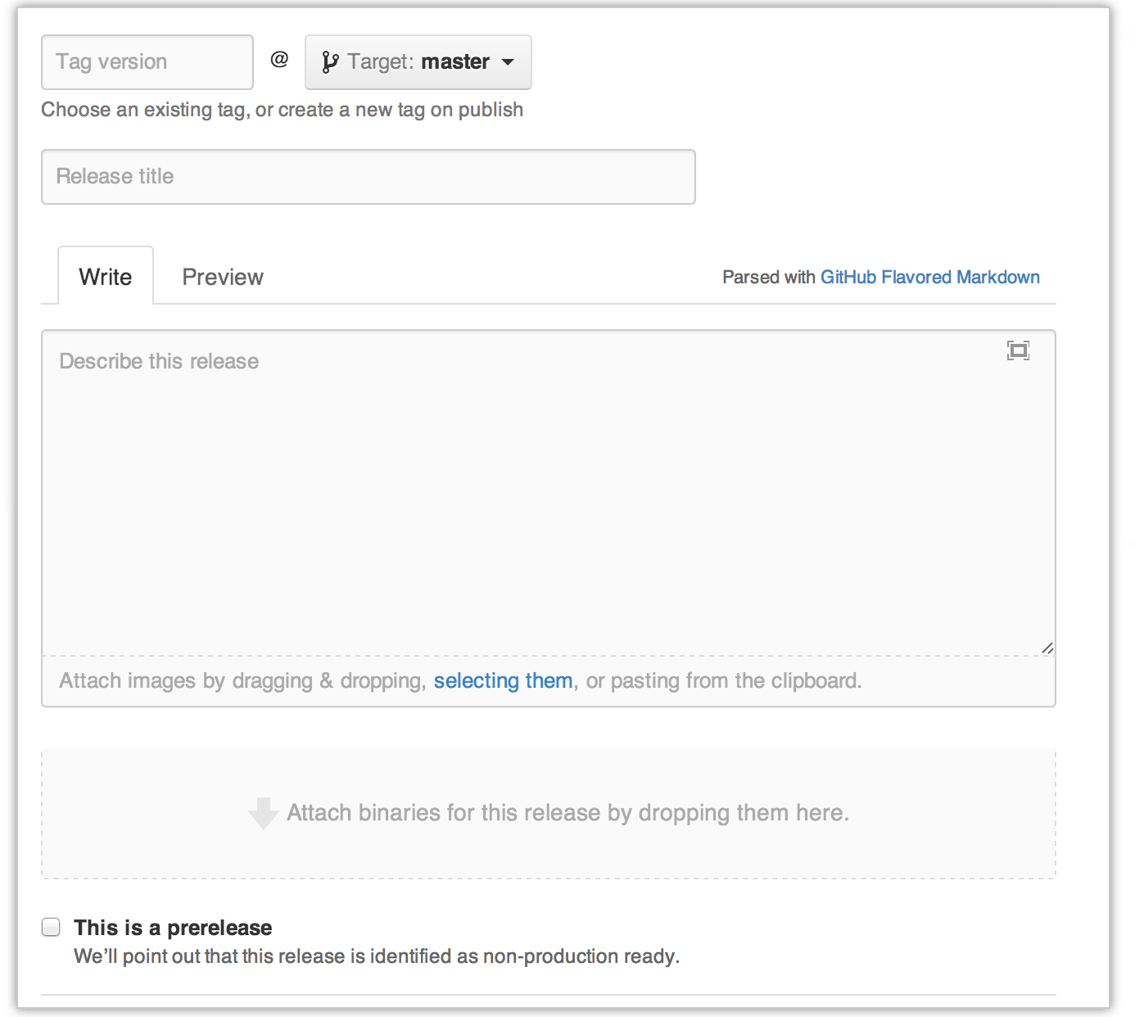Click the @ symbol between tag and target

[x=279, y=60]
